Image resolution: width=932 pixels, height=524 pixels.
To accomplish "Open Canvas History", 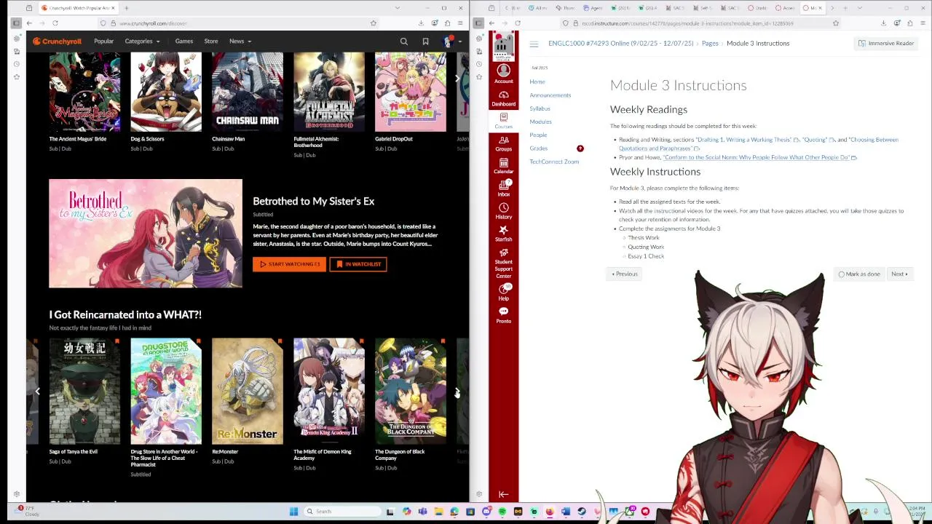I will 503,211.
